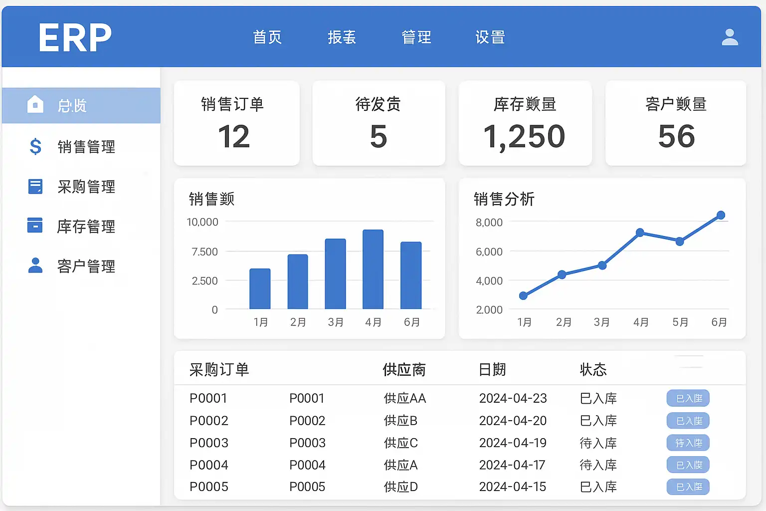Click the 4月 bar in 销售额 chart

(373, 269)
